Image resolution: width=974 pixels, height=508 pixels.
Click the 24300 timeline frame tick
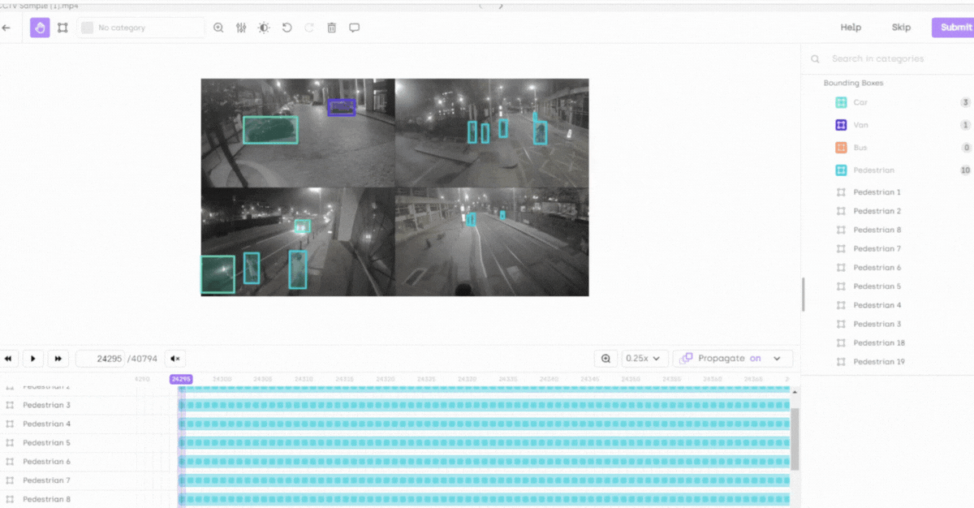click(x=222, y=379)
